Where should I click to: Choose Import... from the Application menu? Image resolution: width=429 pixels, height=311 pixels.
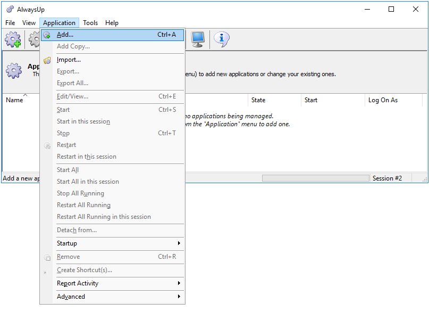[x=69, y=60]
